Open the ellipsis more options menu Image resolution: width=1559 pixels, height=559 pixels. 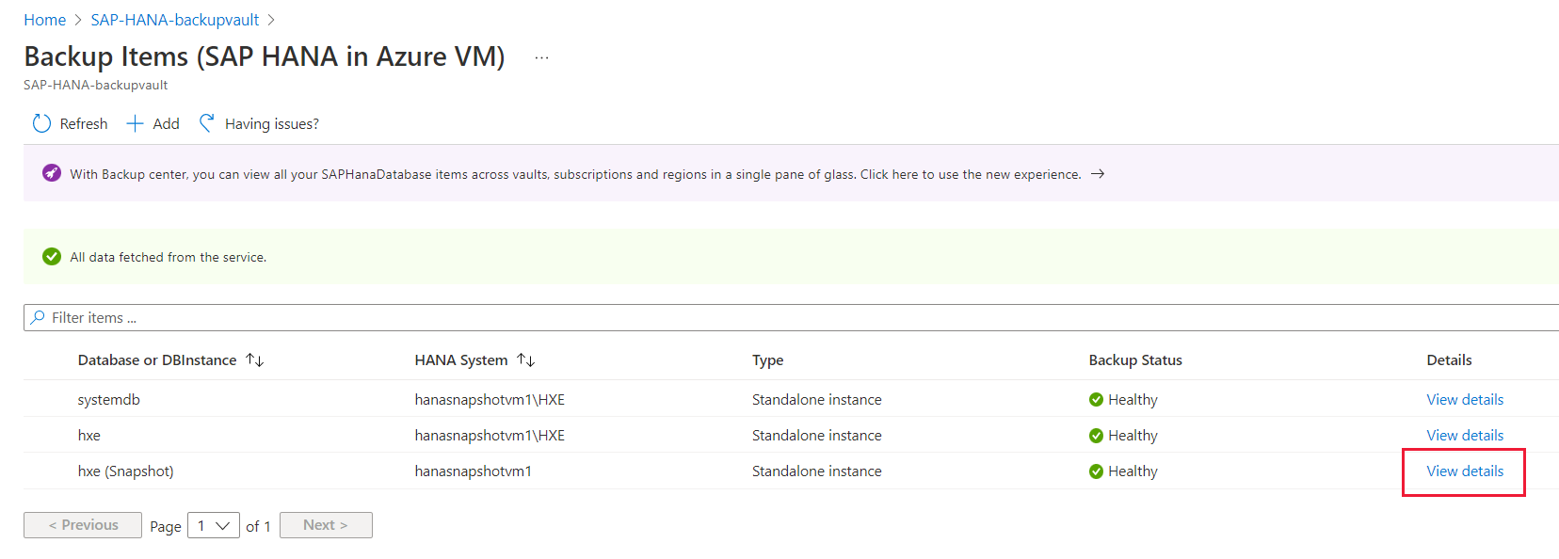point(541,57)
